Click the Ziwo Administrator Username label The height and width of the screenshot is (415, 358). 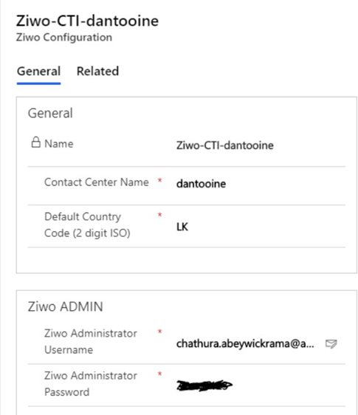91,341
